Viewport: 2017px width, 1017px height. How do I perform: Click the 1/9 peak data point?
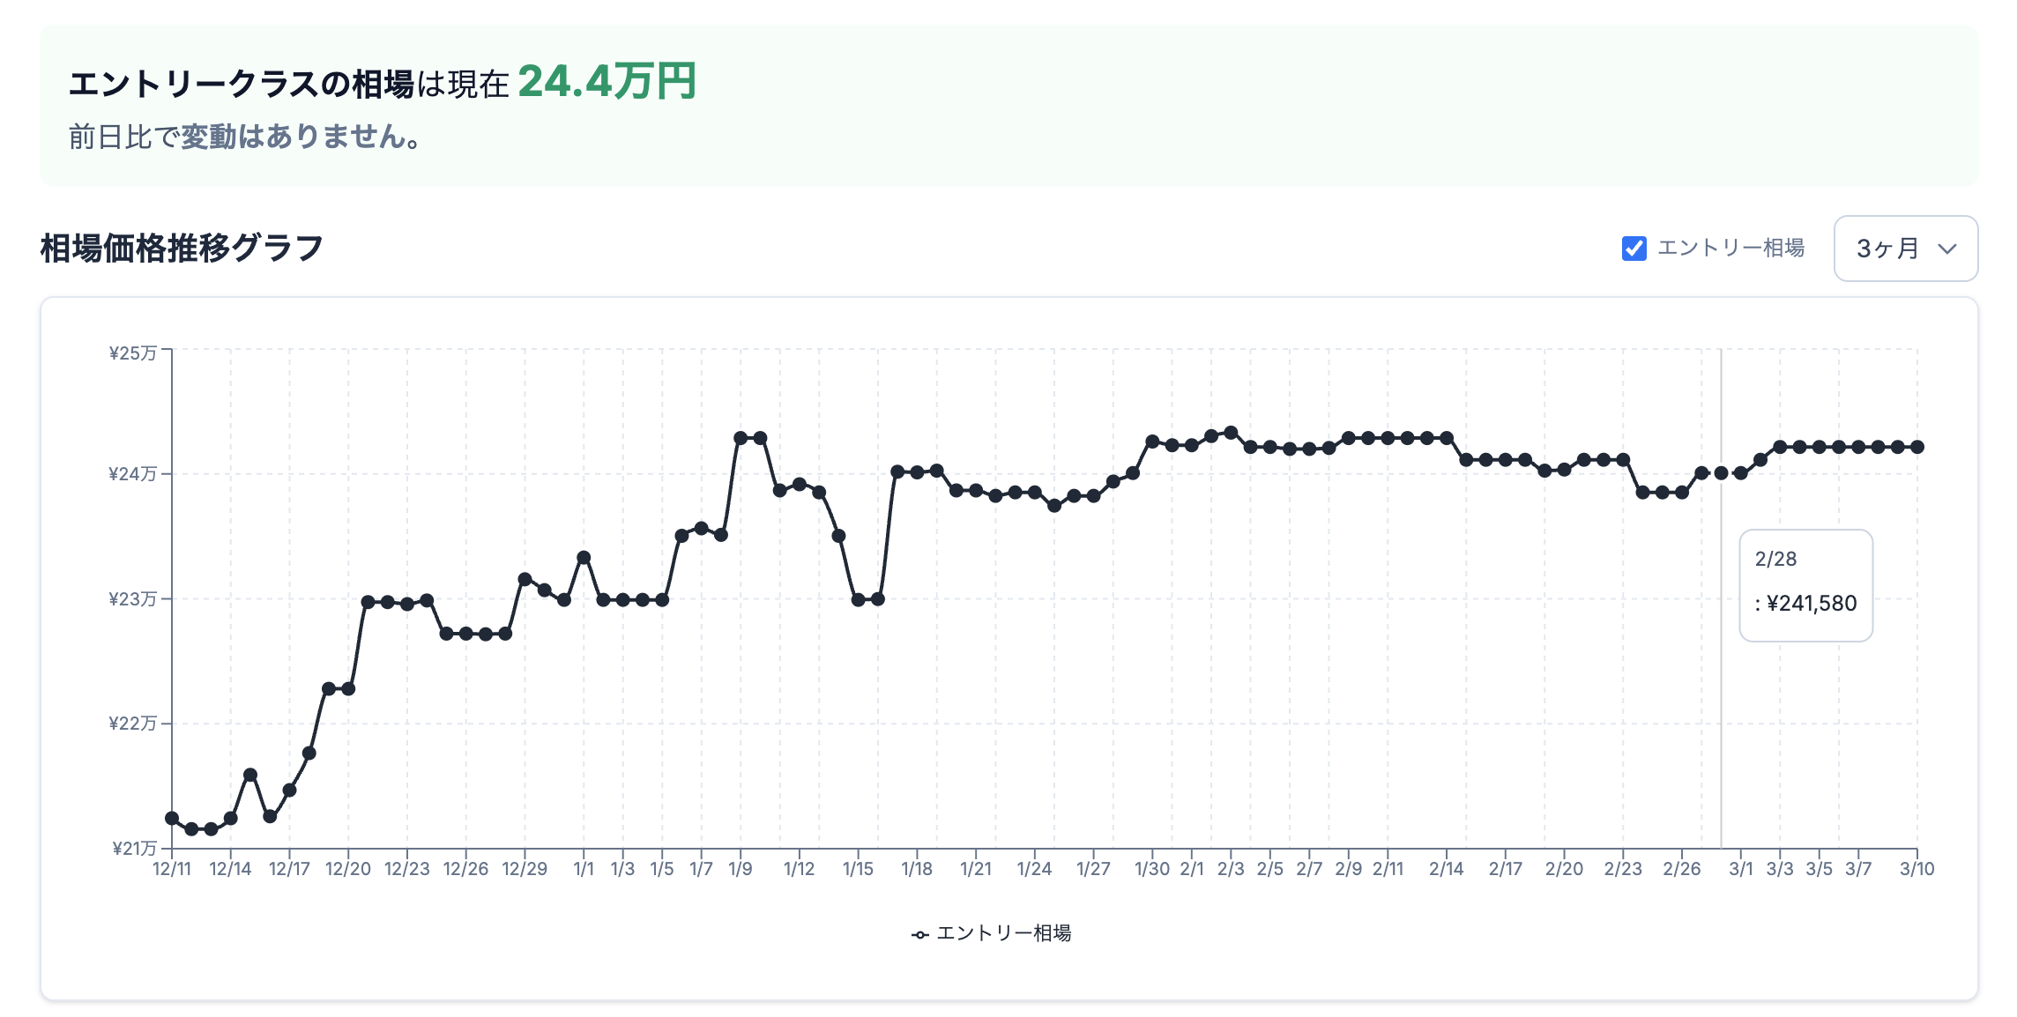coord(741,438)
